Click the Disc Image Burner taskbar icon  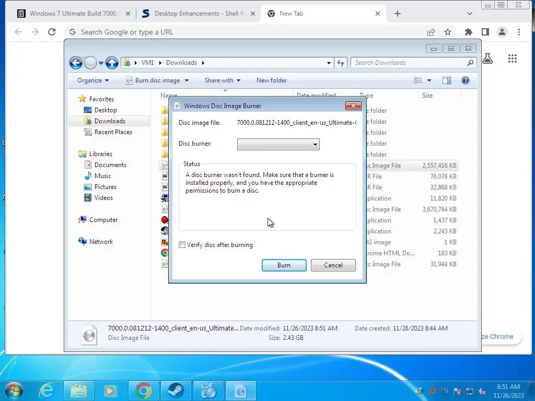(x=241, y=391)
